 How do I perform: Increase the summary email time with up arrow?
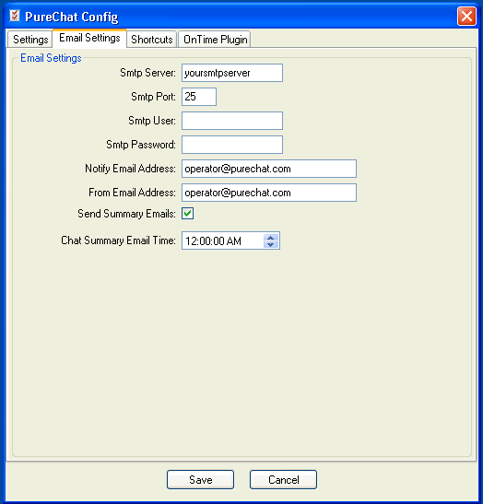(x=270, y=238)
